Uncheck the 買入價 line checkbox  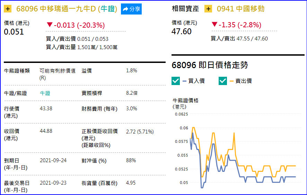click(x=176, y=81)
